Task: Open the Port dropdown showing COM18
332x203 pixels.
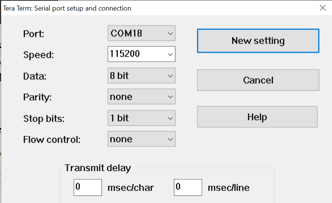Action: click(141, 34)
